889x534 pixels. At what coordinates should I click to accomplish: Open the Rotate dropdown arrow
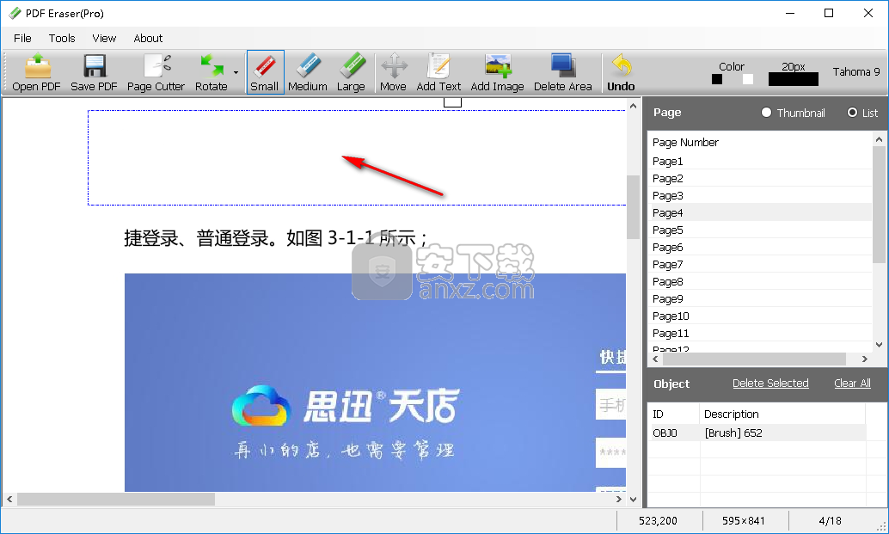click(x=236, y=72)
